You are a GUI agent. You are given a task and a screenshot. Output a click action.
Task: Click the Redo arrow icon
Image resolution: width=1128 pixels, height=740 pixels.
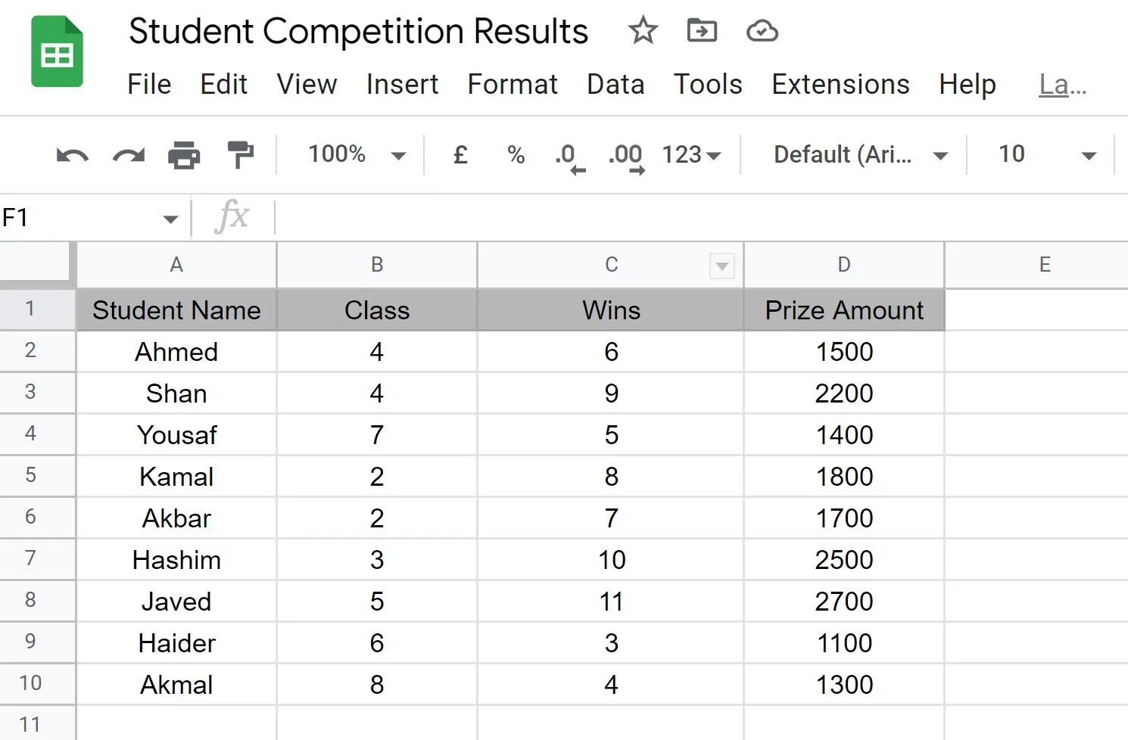(x=128, y=156)
